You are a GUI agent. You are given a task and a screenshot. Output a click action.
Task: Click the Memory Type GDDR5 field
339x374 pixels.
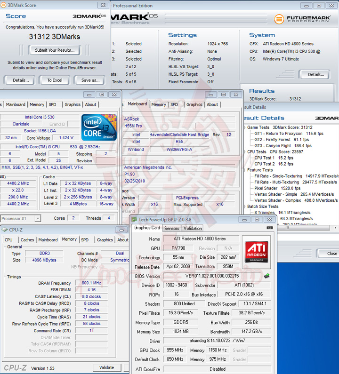point(180,322)
